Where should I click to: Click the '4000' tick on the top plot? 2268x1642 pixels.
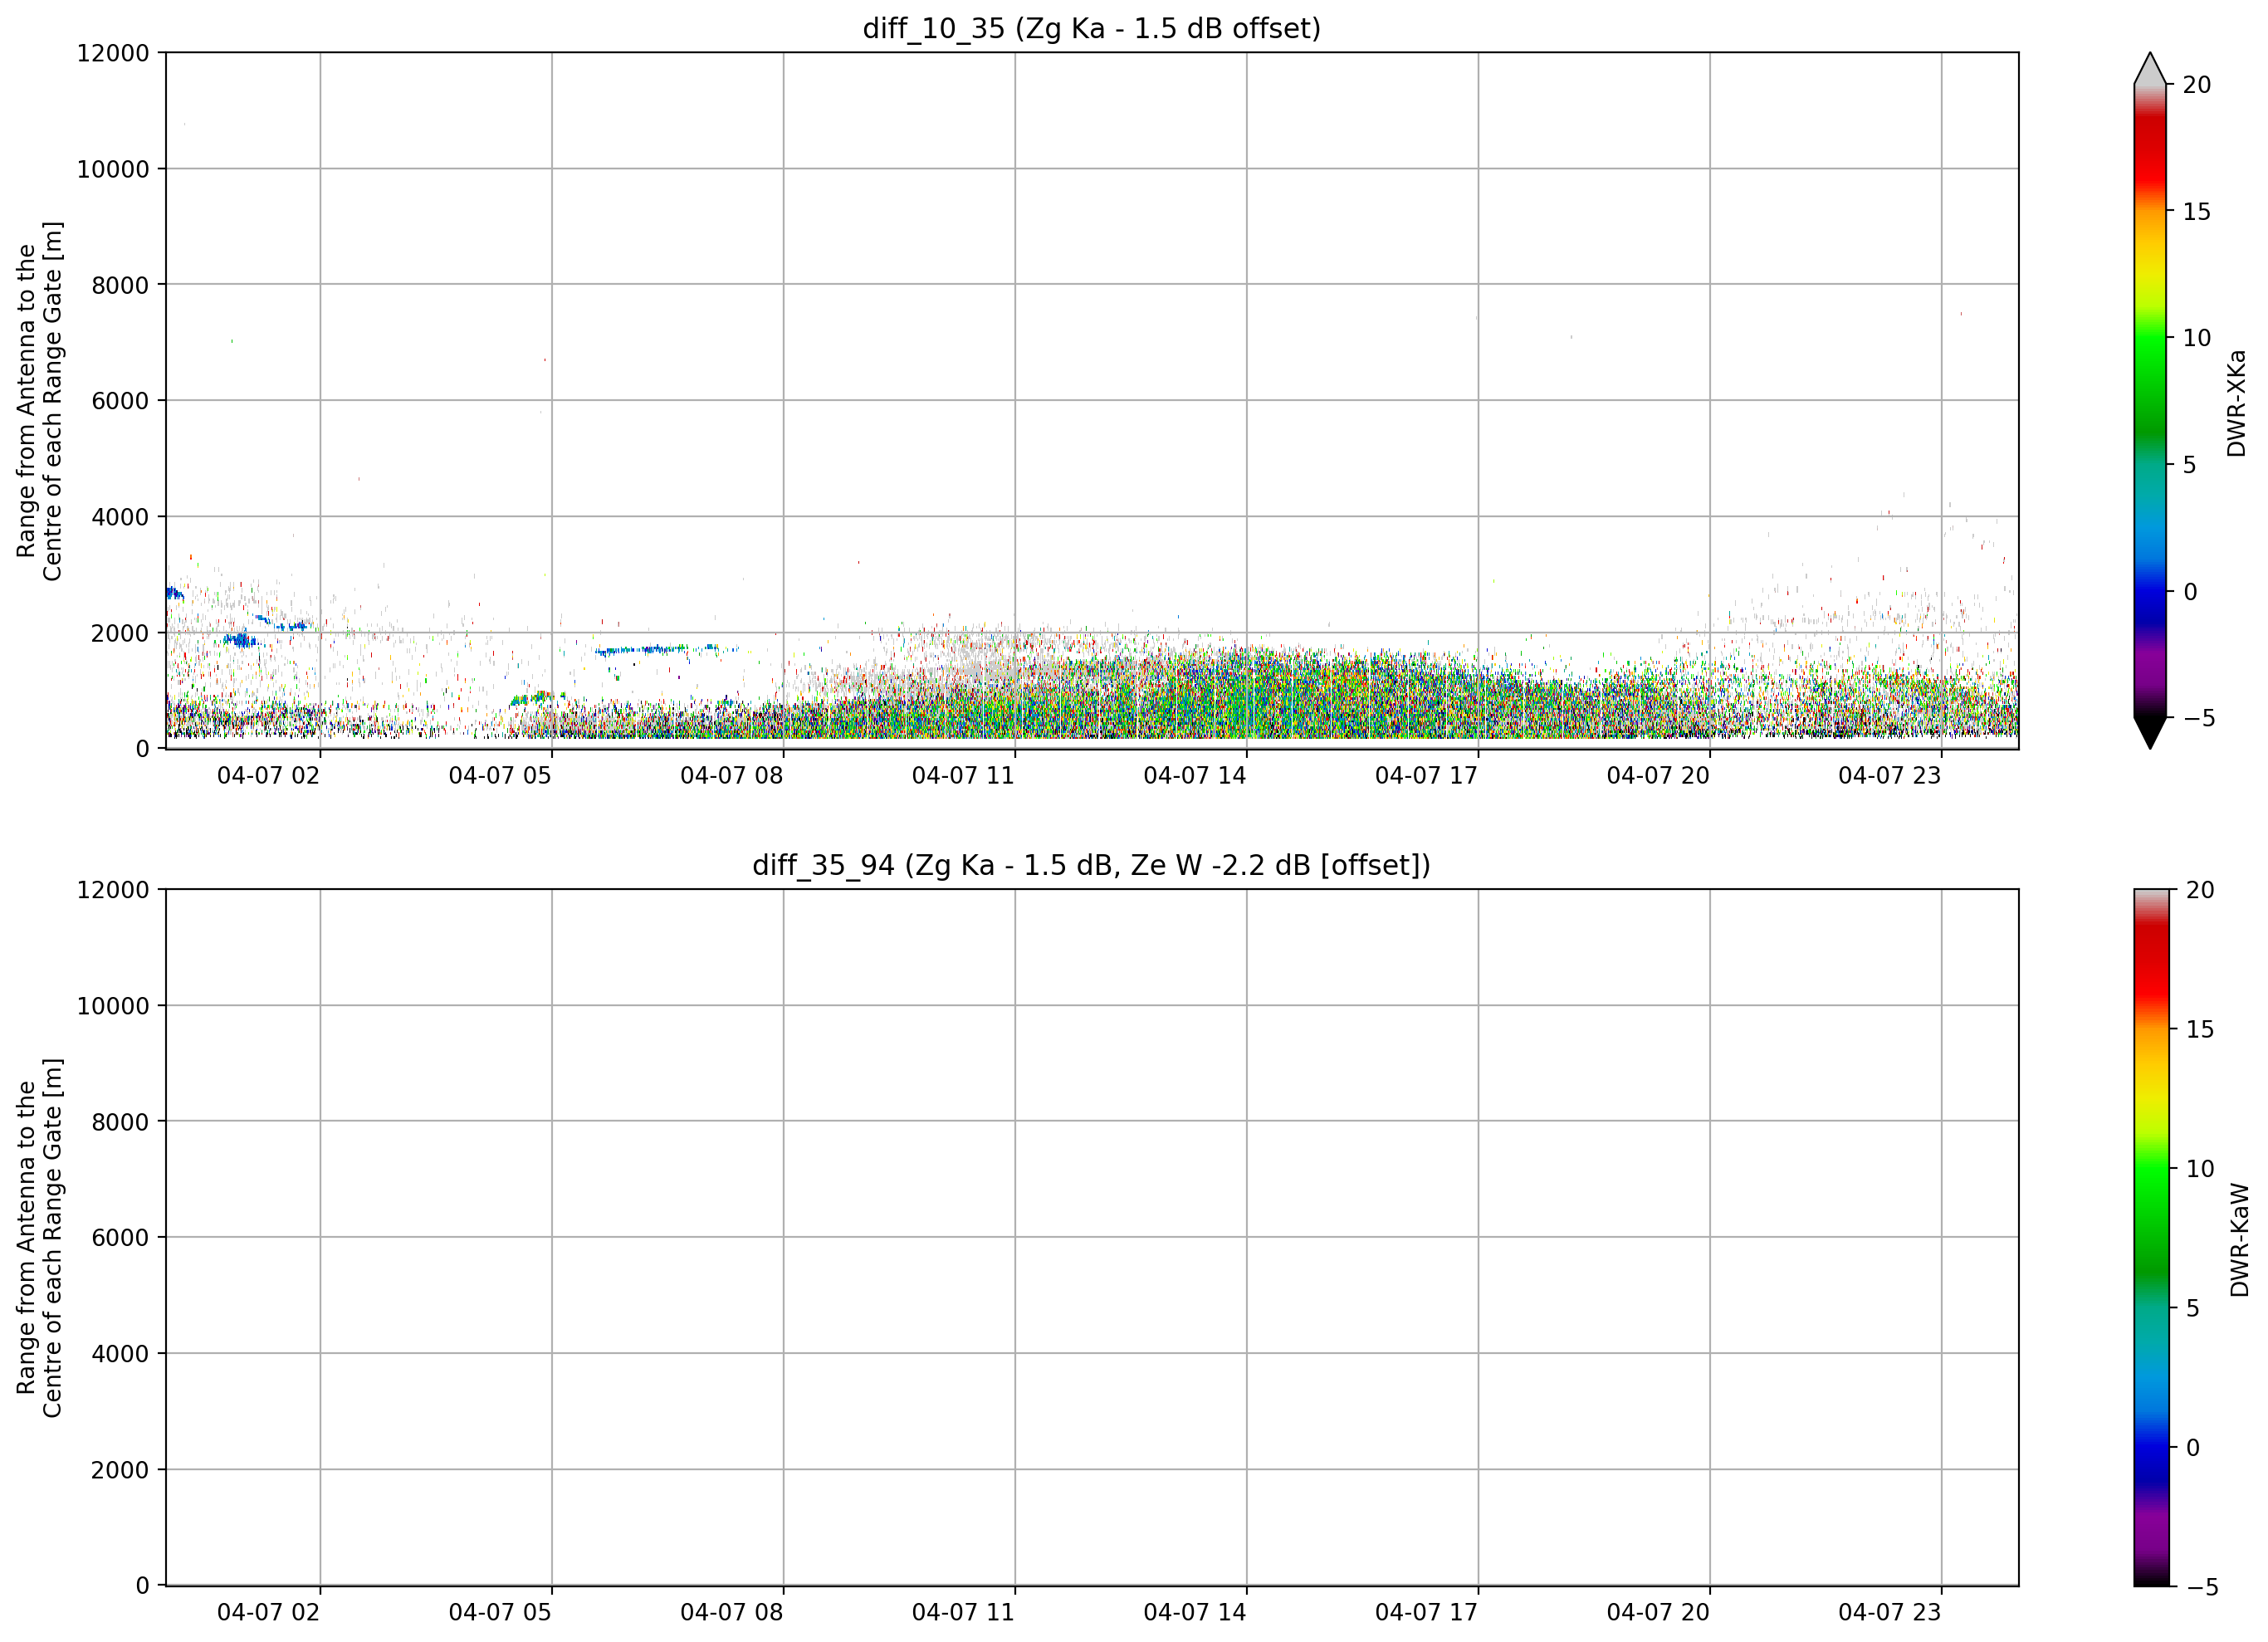tap(120, 517)
